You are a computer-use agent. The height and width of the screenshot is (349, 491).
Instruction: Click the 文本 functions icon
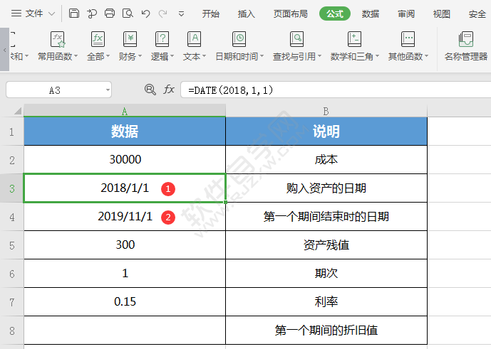coord(194,39)
